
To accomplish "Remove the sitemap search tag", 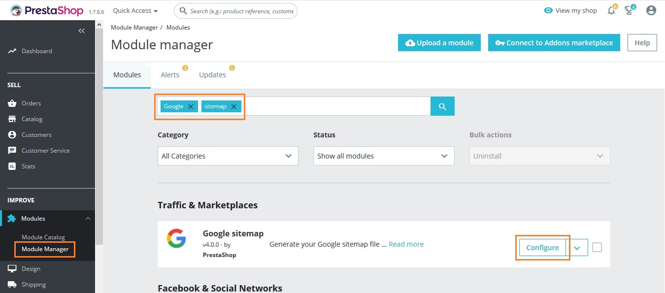I will pyautogui.click(x=234, y=106).
